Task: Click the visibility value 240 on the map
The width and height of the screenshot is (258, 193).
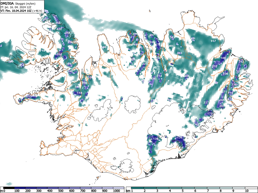Action: pyautogui.click(x=70, y=71)
